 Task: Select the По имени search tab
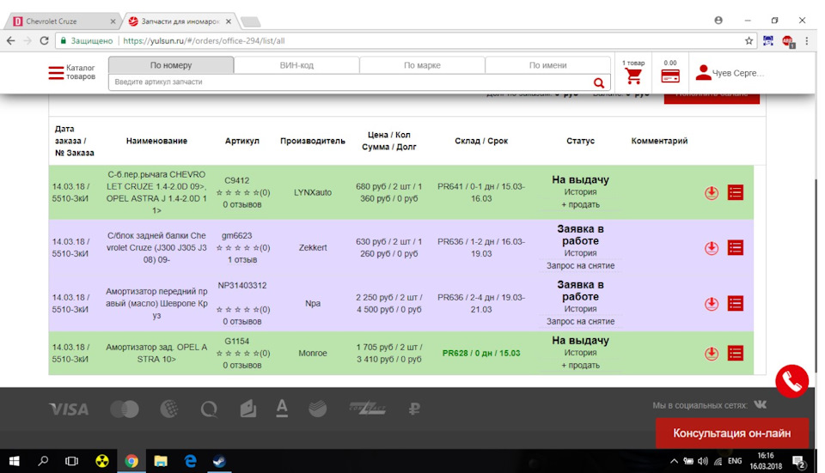pyautogui.click(x=547, y=65)
